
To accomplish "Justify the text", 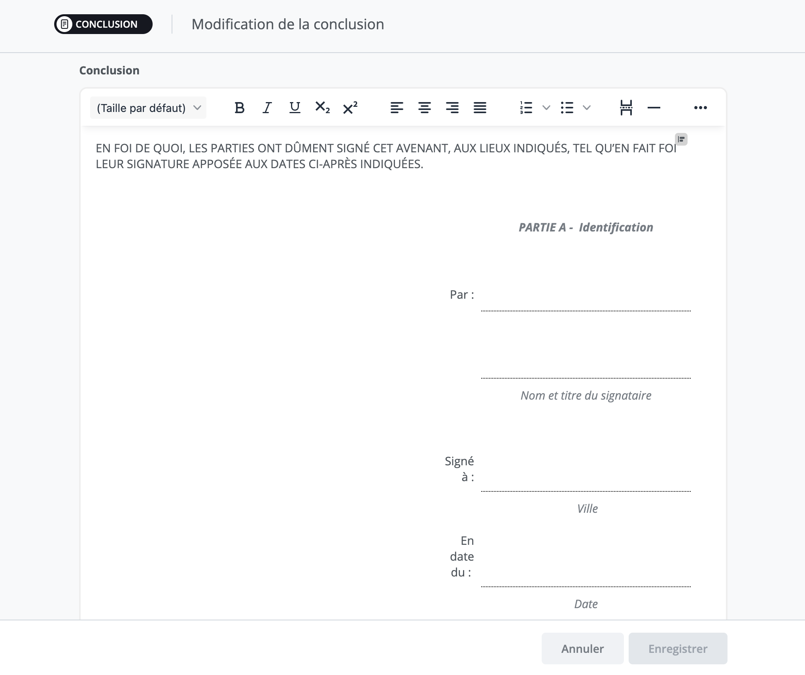I will click(480, 108).
